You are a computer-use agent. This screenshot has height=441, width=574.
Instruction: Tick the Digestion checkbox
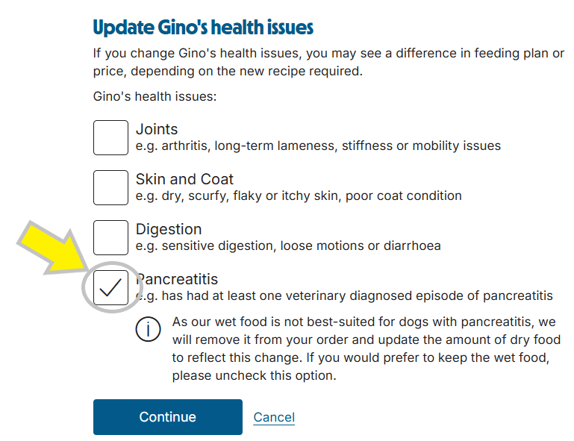coord(110,237)
